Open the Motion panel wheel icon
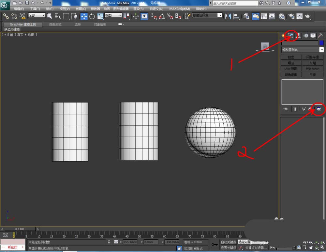Screen dimensions: 326x252 (x=306, y=36)
